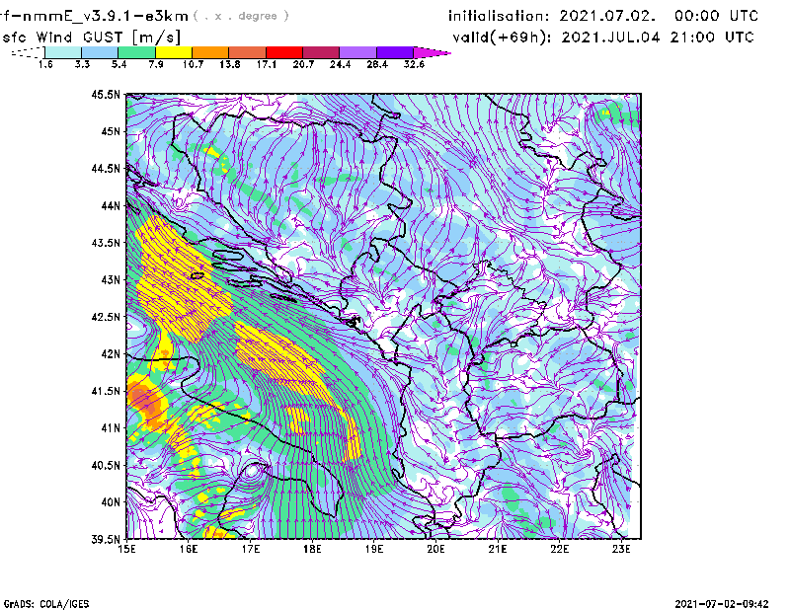The image size is (790, 610).
Task: Click the 45N latitude axis label
Action: coord(111,131)
